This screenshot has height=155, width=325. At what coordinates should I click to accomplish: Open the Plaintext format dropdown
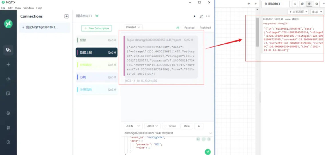133,27
